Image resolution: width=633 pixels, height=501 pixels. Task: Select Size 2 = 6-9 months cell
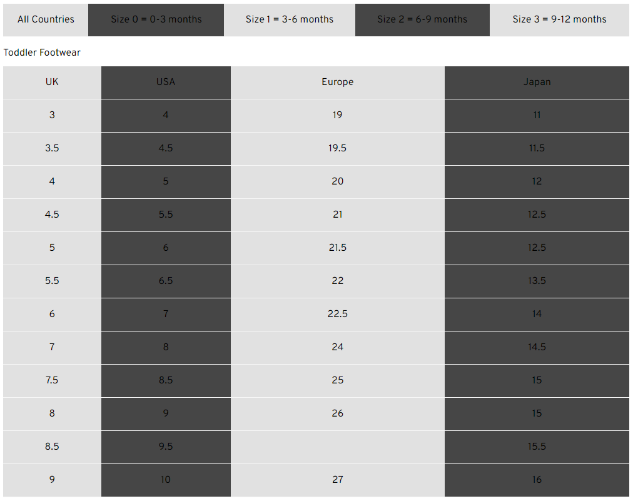(x=422, y=20)
